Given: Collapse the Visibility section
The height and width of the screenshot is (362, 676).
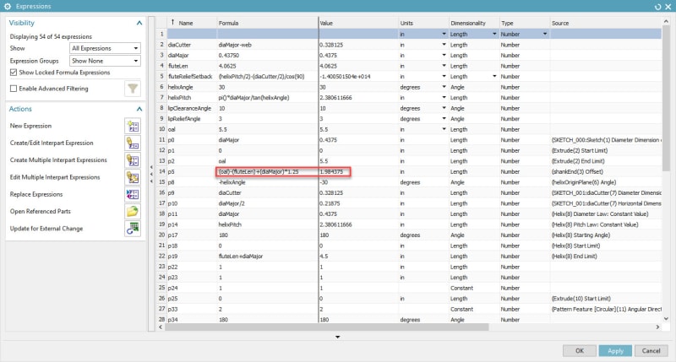Looking at the screenshot, I should (x=139, y=23).
